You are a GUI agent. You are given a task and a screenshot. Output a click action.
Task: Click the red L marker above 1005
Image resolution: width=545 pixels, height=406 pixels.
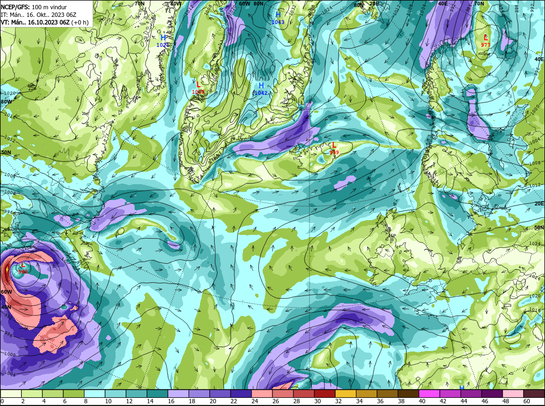(x=198, y=84)
